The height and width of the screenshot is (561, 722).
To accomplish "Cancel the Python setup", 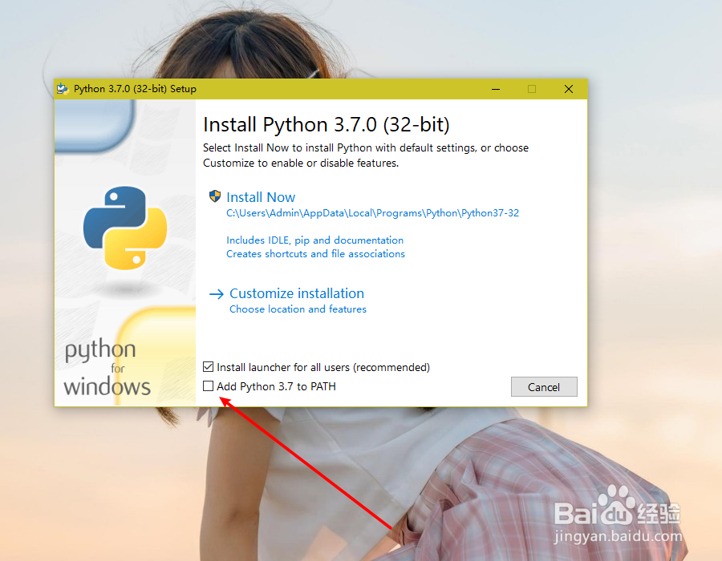I will pyautogui.click(x=544, y=387).
